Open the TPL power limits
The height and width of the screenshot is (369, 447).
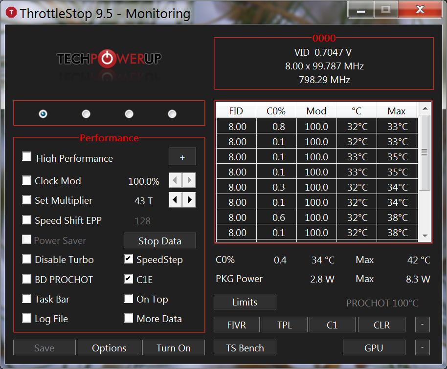285,325
